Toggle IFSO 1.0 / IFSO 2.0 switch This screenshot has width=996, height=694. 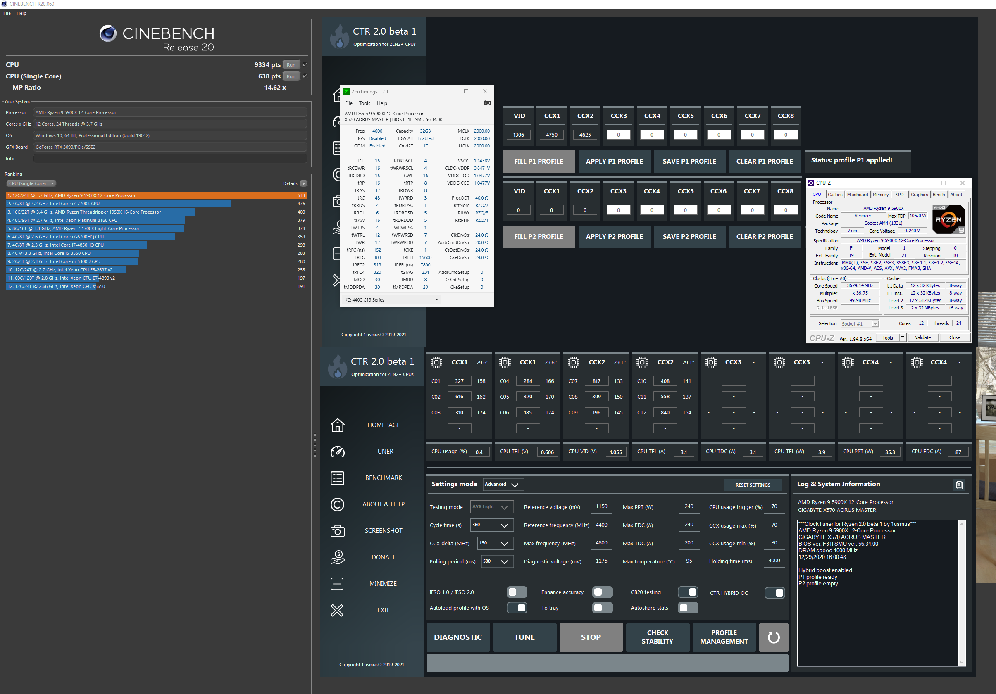pyautogui.click(x=517, y=592)
